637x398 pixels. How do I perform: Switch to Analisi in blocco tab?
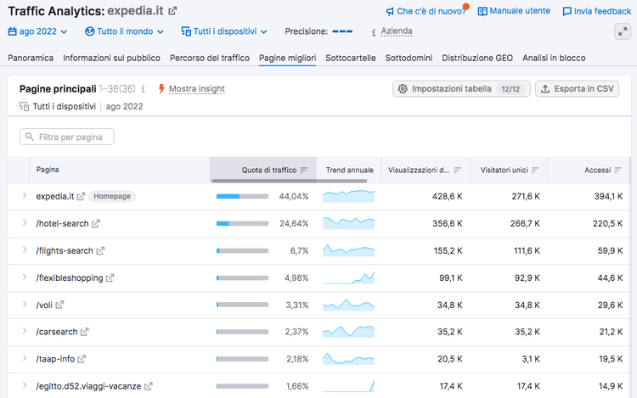tap(554, 58)
